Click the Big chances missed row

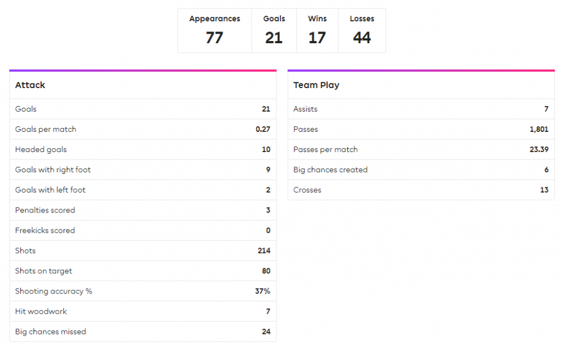tap(143, 332)
